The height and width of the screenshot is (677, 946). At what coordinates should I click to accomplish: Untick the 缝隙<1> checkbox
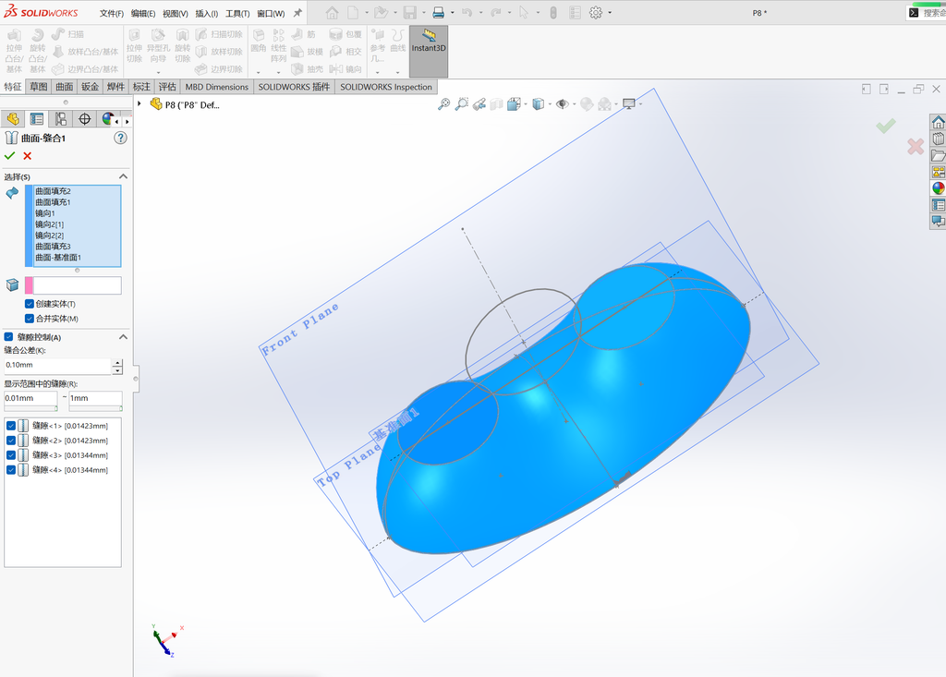[11, 426]
